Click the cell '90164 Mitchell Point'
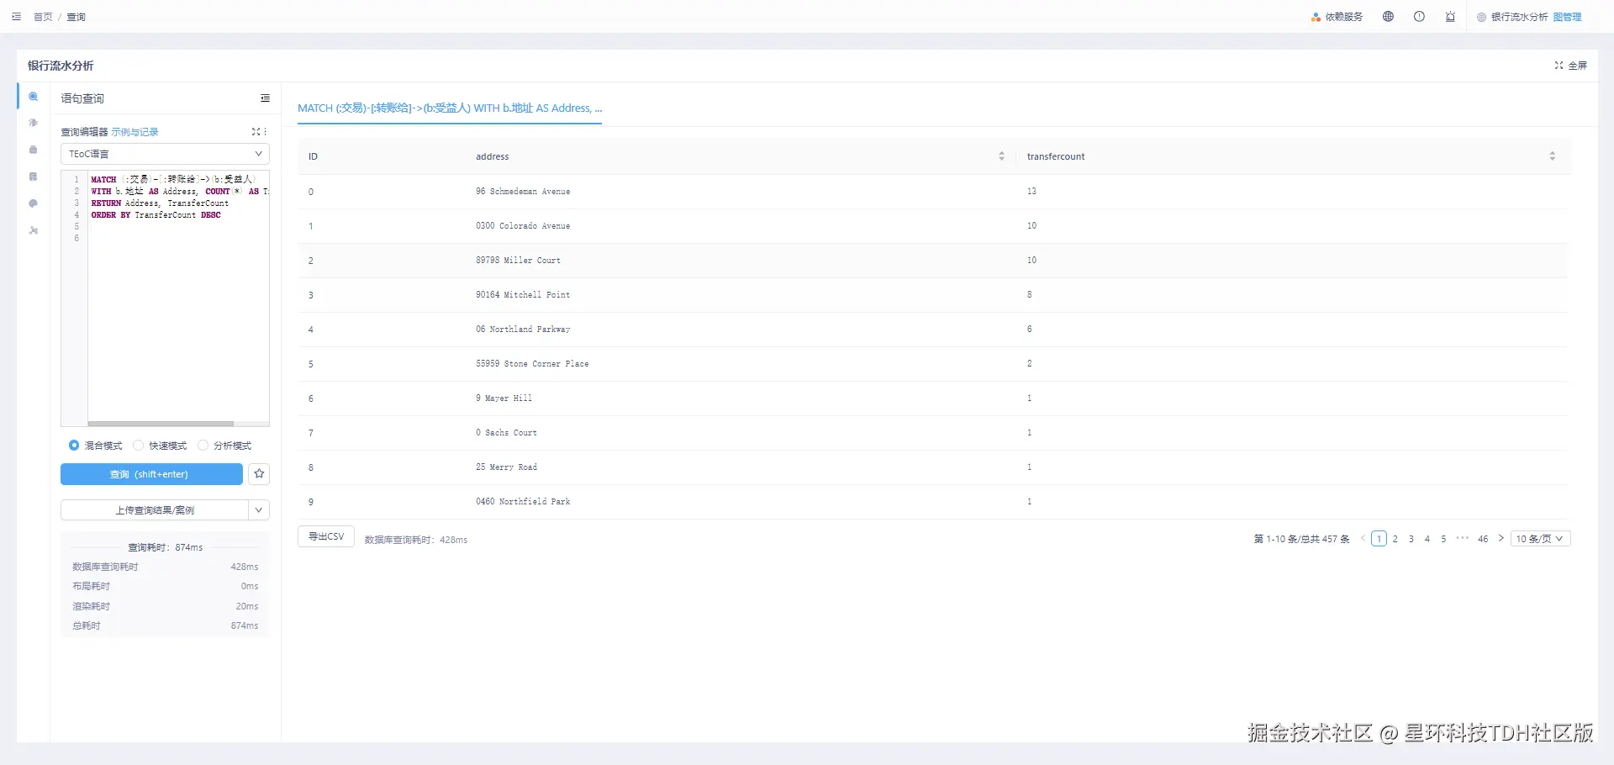1614x765 pixels. click(523, 295)
